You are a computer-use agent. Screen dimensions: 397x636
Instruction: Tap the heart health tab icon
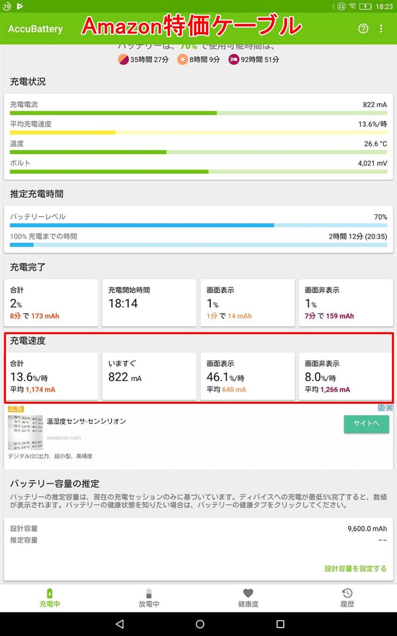coord(248,593)
